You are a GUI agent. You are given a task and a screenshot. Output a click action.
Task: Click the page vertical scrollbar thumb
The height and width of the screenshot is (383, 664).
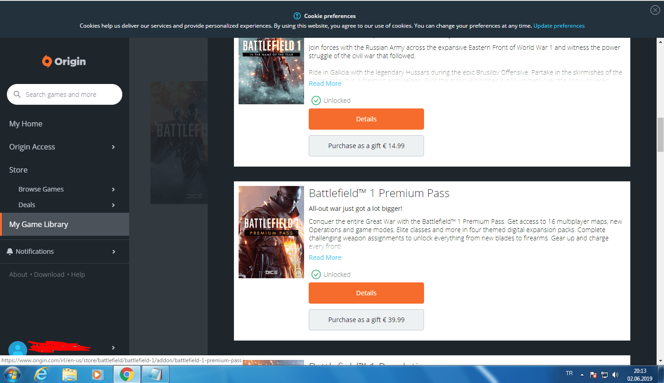point(660,135)
